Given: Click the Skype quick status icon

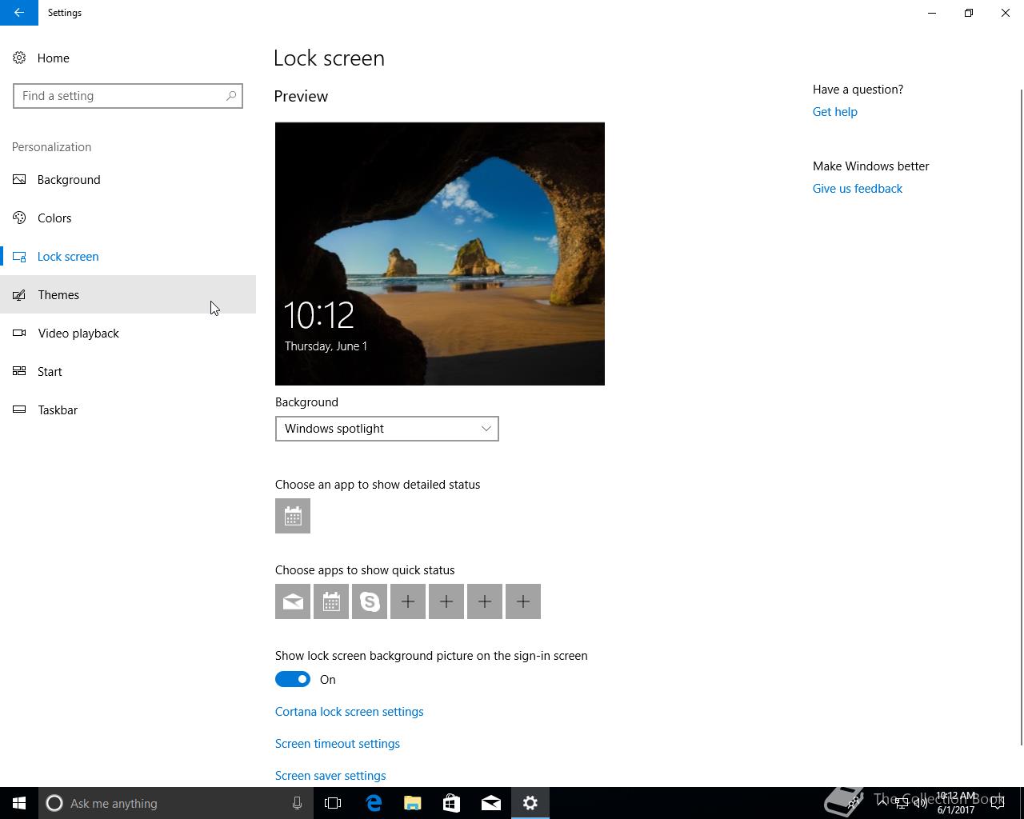Looking at the screenshot, I should pos(370,601).
